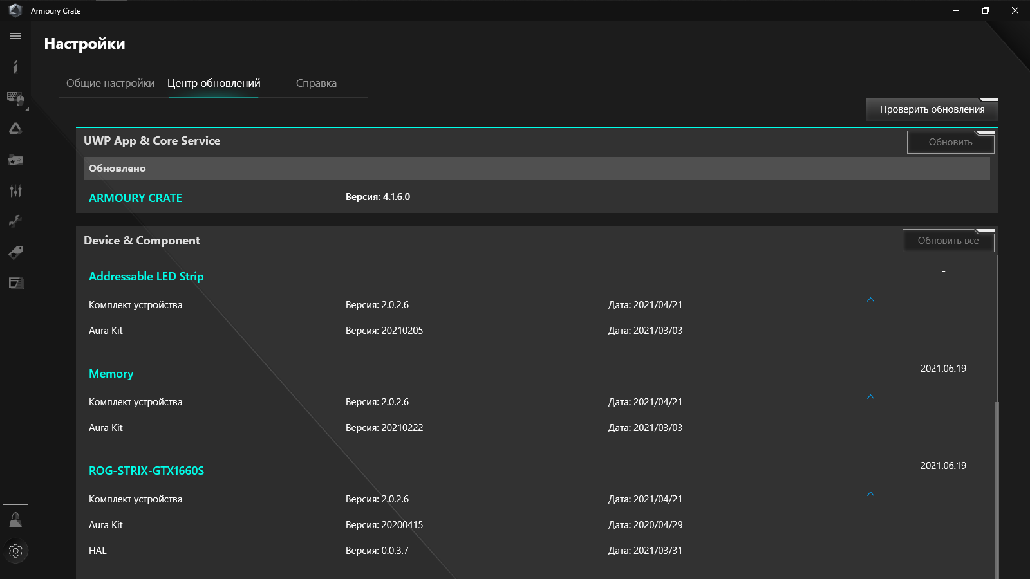This screenshot has width=1030, height=579.
Task: Click Версия: 20210205 value
Action: click(x=384, y=331)
